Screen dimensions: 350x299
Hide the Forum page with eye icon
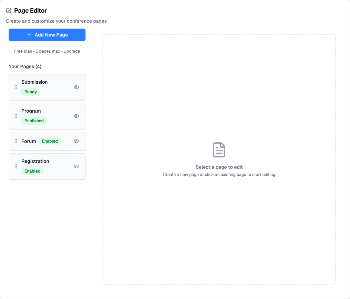pyautogui.click(x=76, y=141)
